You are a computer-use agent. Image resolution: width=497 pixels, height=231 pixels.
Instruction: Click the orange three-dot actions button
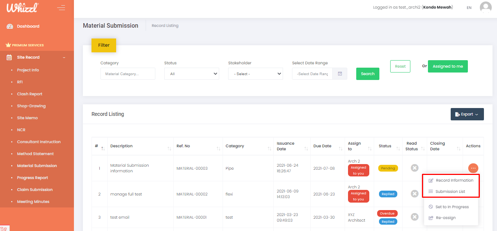473,168
